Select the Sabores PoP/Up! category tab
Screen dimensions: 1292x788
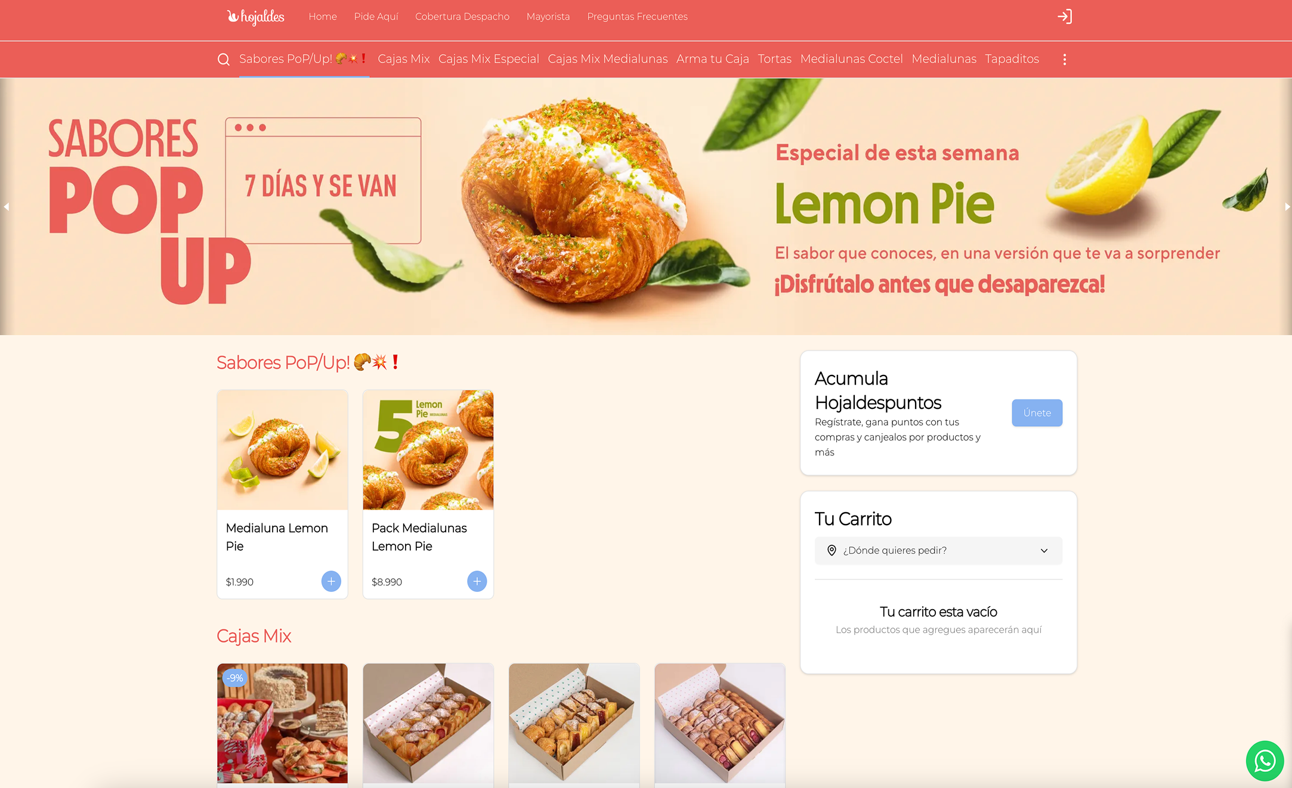[x=303, y=58]
